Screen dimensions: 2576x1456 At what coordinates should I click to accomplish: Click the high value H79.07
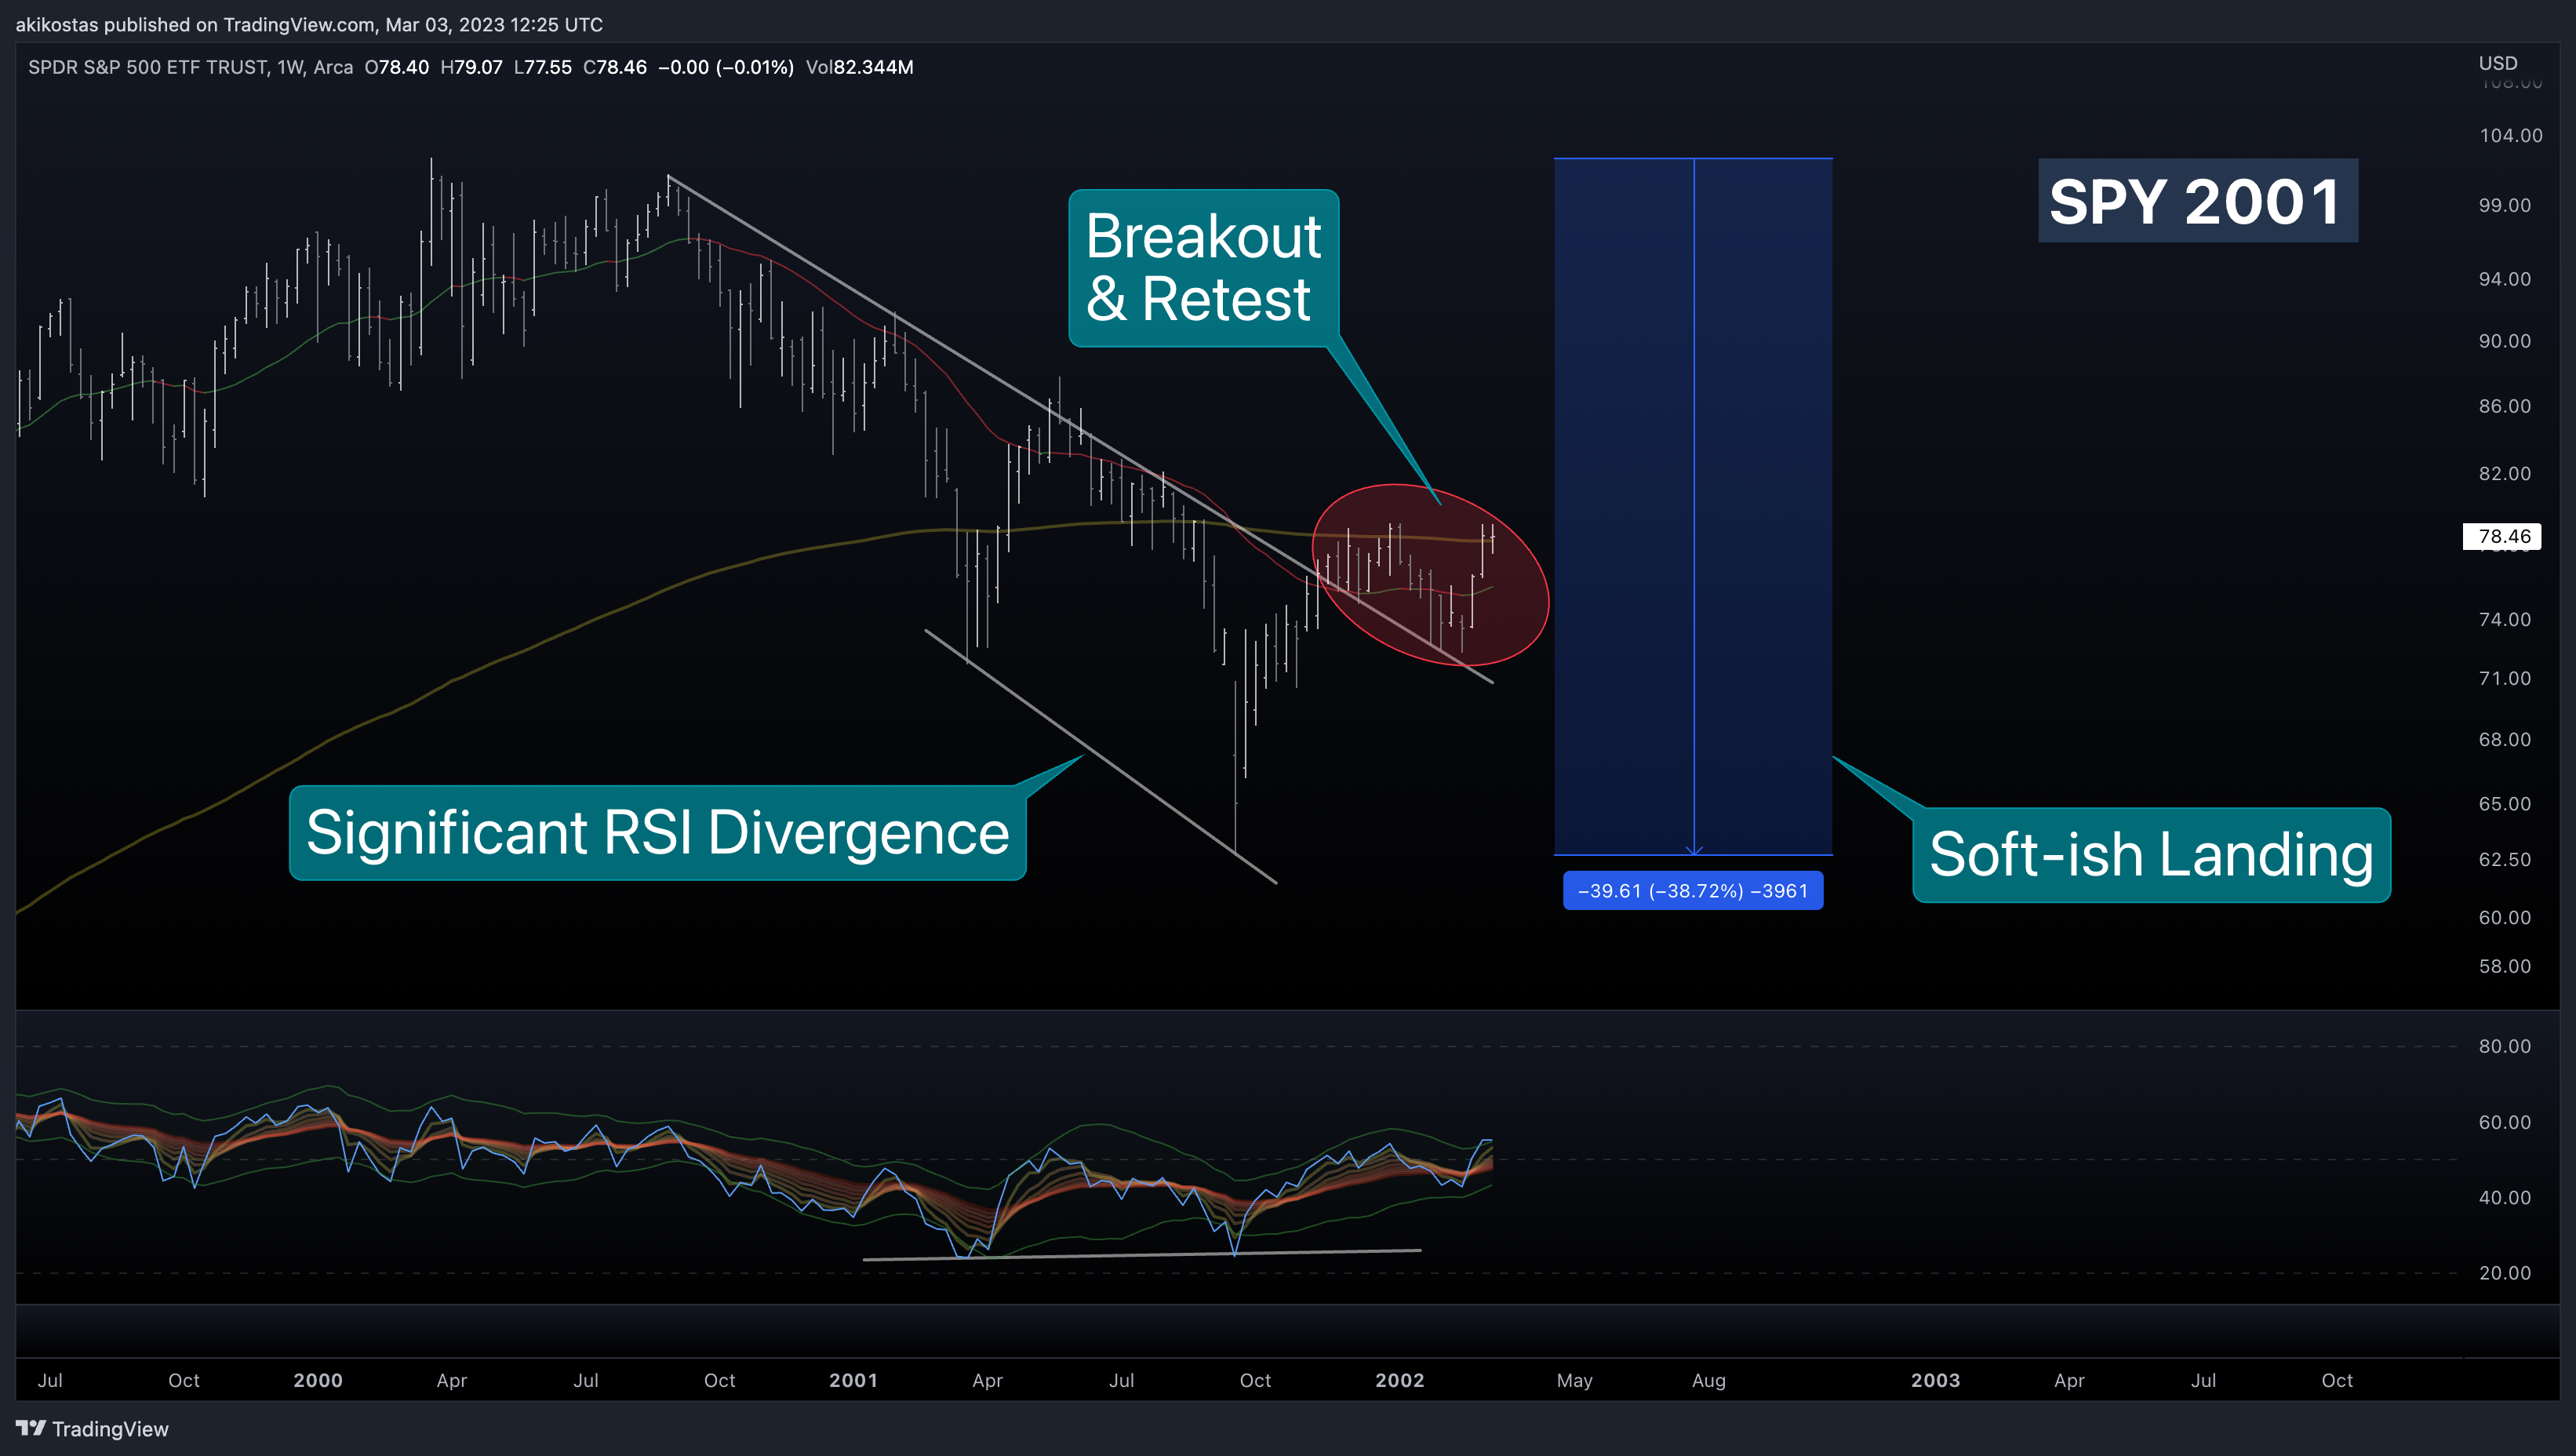click(471, 67)
